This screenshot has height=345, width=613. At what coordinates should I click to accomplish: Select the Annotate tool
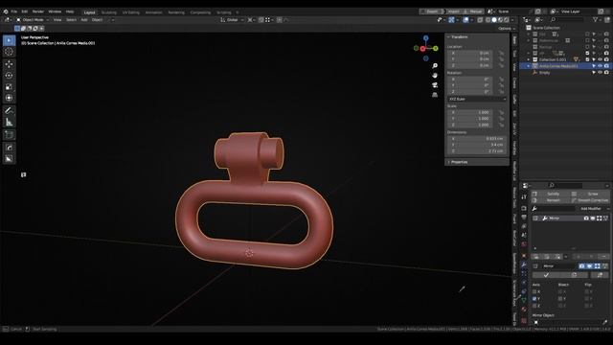(x=9, y=111)
